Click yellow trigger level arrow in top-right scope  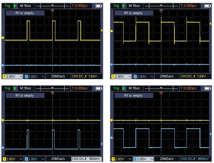pyautogui.click(x=210, y=24)
